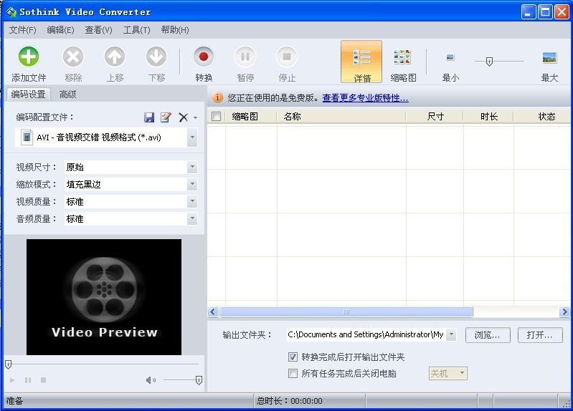Viewport: 573px width, 411px height.
Task: Switch to the 高级 tab
Action: [67, 95]
